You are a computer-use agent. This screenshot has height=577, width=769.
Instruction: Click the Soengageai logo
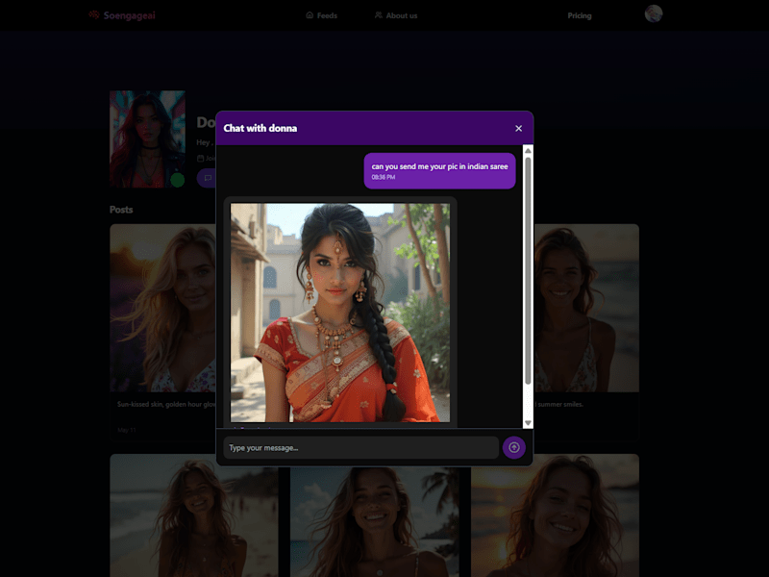point(122,15)
